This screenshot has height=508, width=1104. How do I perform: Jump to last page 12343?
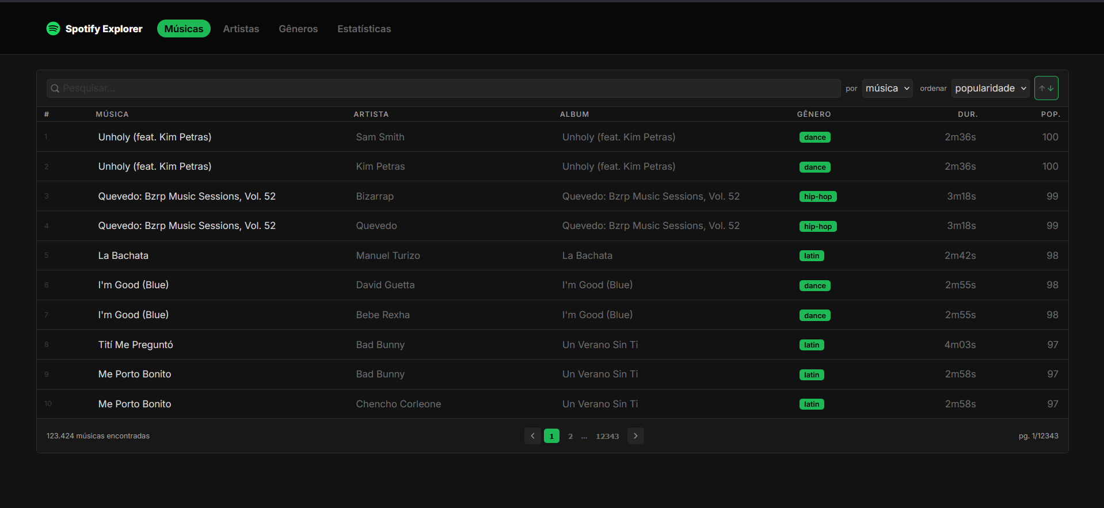pos(607,436)
